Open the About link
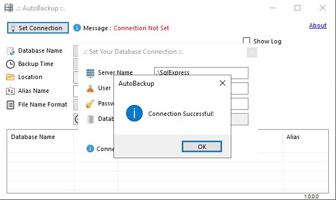The width and height of the screenshot is (336, 200). pyautogui.click(x=318, y=25)
